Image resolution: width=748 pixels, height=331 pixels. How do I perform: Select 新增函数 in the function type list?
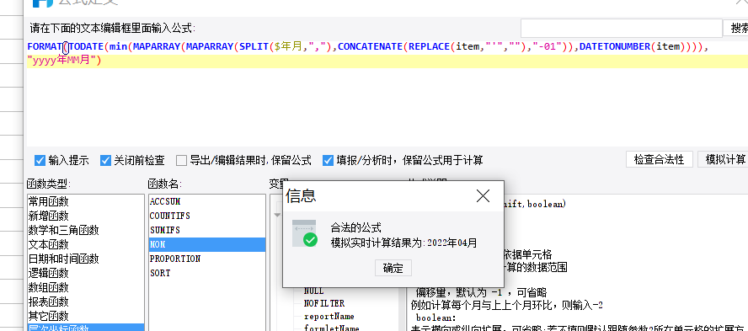coord(86,216)
